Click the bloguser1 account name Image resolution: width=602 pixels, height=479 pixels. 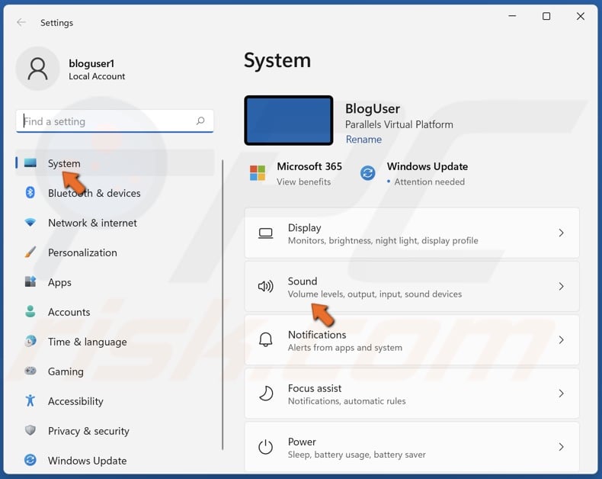[x=91, y=63]
